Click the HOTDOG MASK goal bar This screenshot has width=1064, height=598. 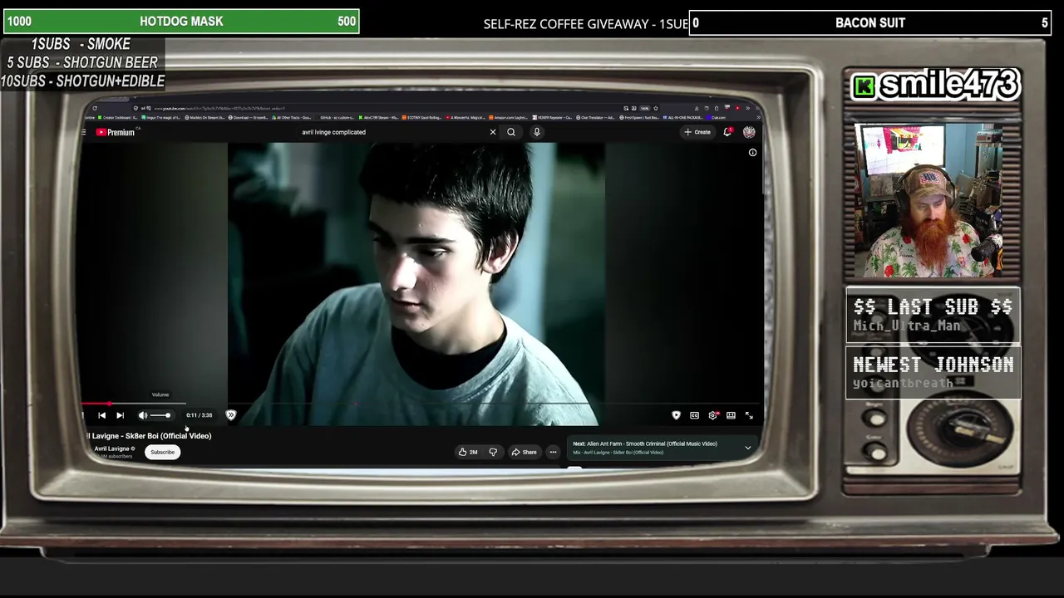tap(181, 22)
